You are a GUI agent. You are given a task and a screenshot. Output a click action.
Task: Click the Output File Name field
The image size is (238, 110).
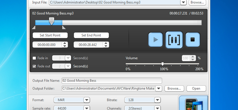click(112, 81)
